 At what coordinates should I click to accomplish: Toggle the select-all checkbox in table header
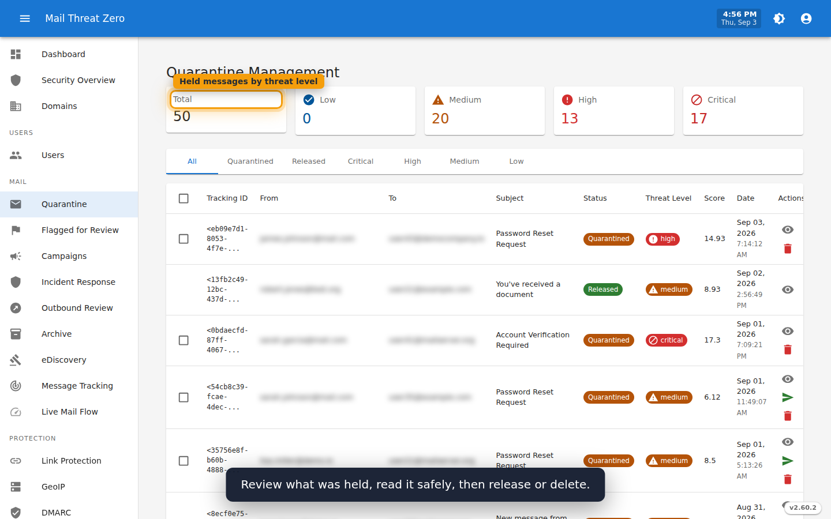coord(184,198)
